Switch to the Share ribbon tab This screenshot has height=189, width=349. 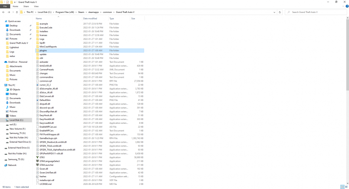coord(26,6)
